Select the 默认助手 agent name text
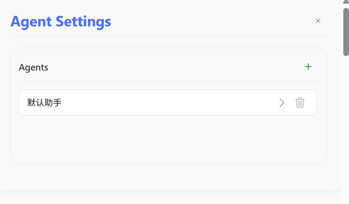349x204 pixels. (44, 103)
